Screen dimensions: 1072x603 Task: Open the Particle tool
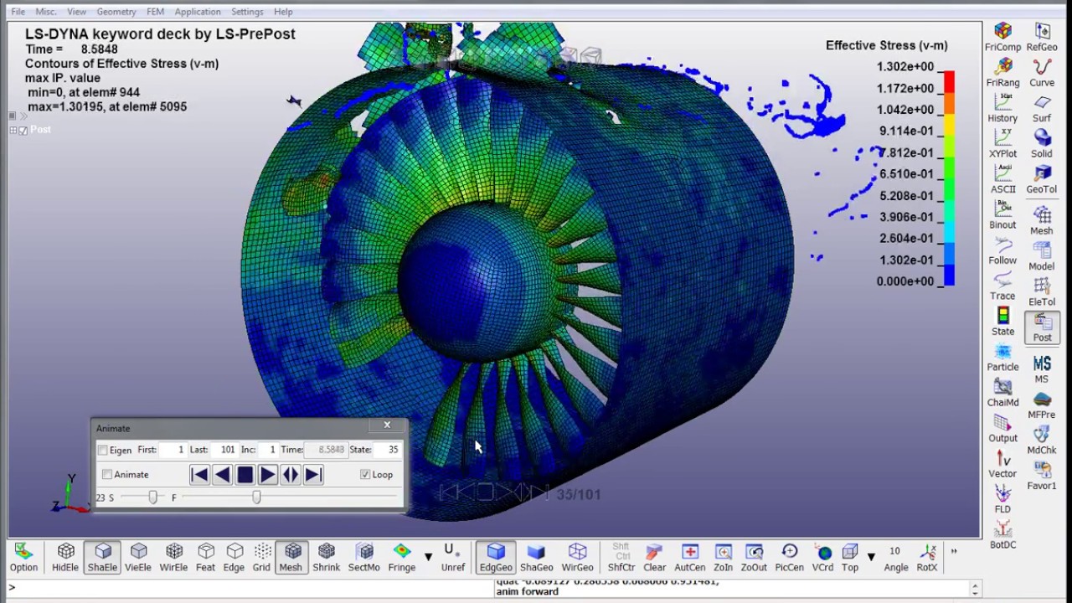click(x=1002, y=358)
